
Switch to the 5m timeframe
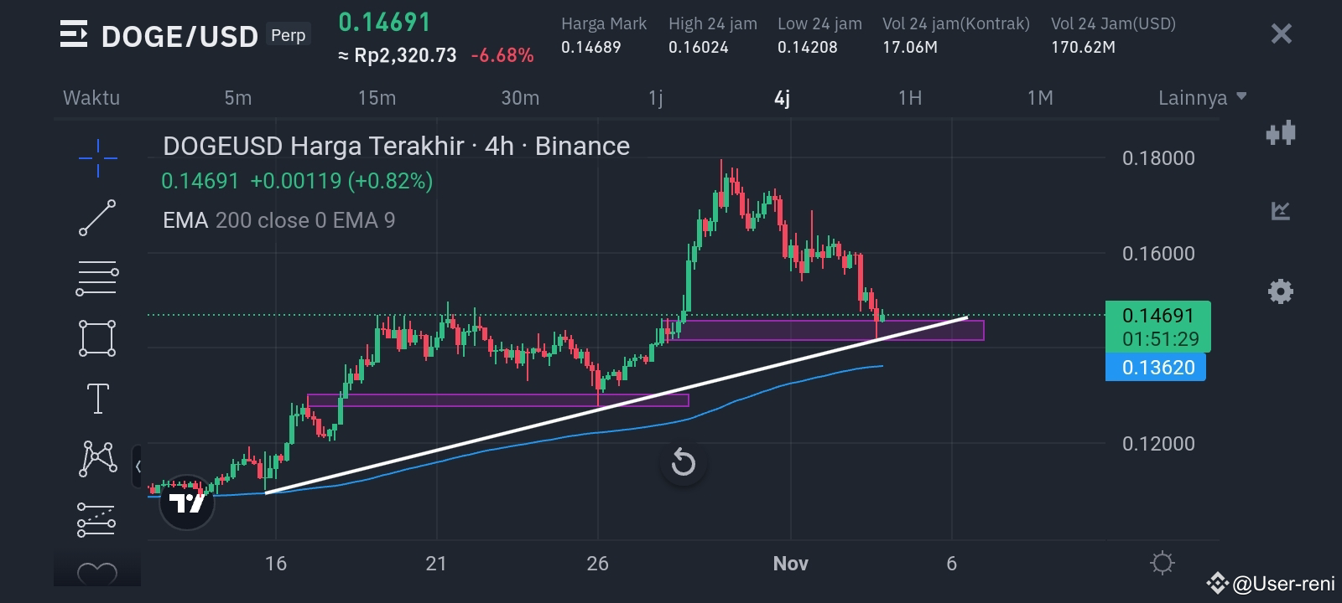238,98
